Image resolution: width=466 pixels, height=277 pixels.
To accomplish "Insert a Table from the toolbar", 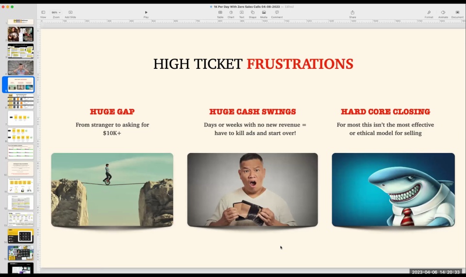I will [x=220, y=14].
